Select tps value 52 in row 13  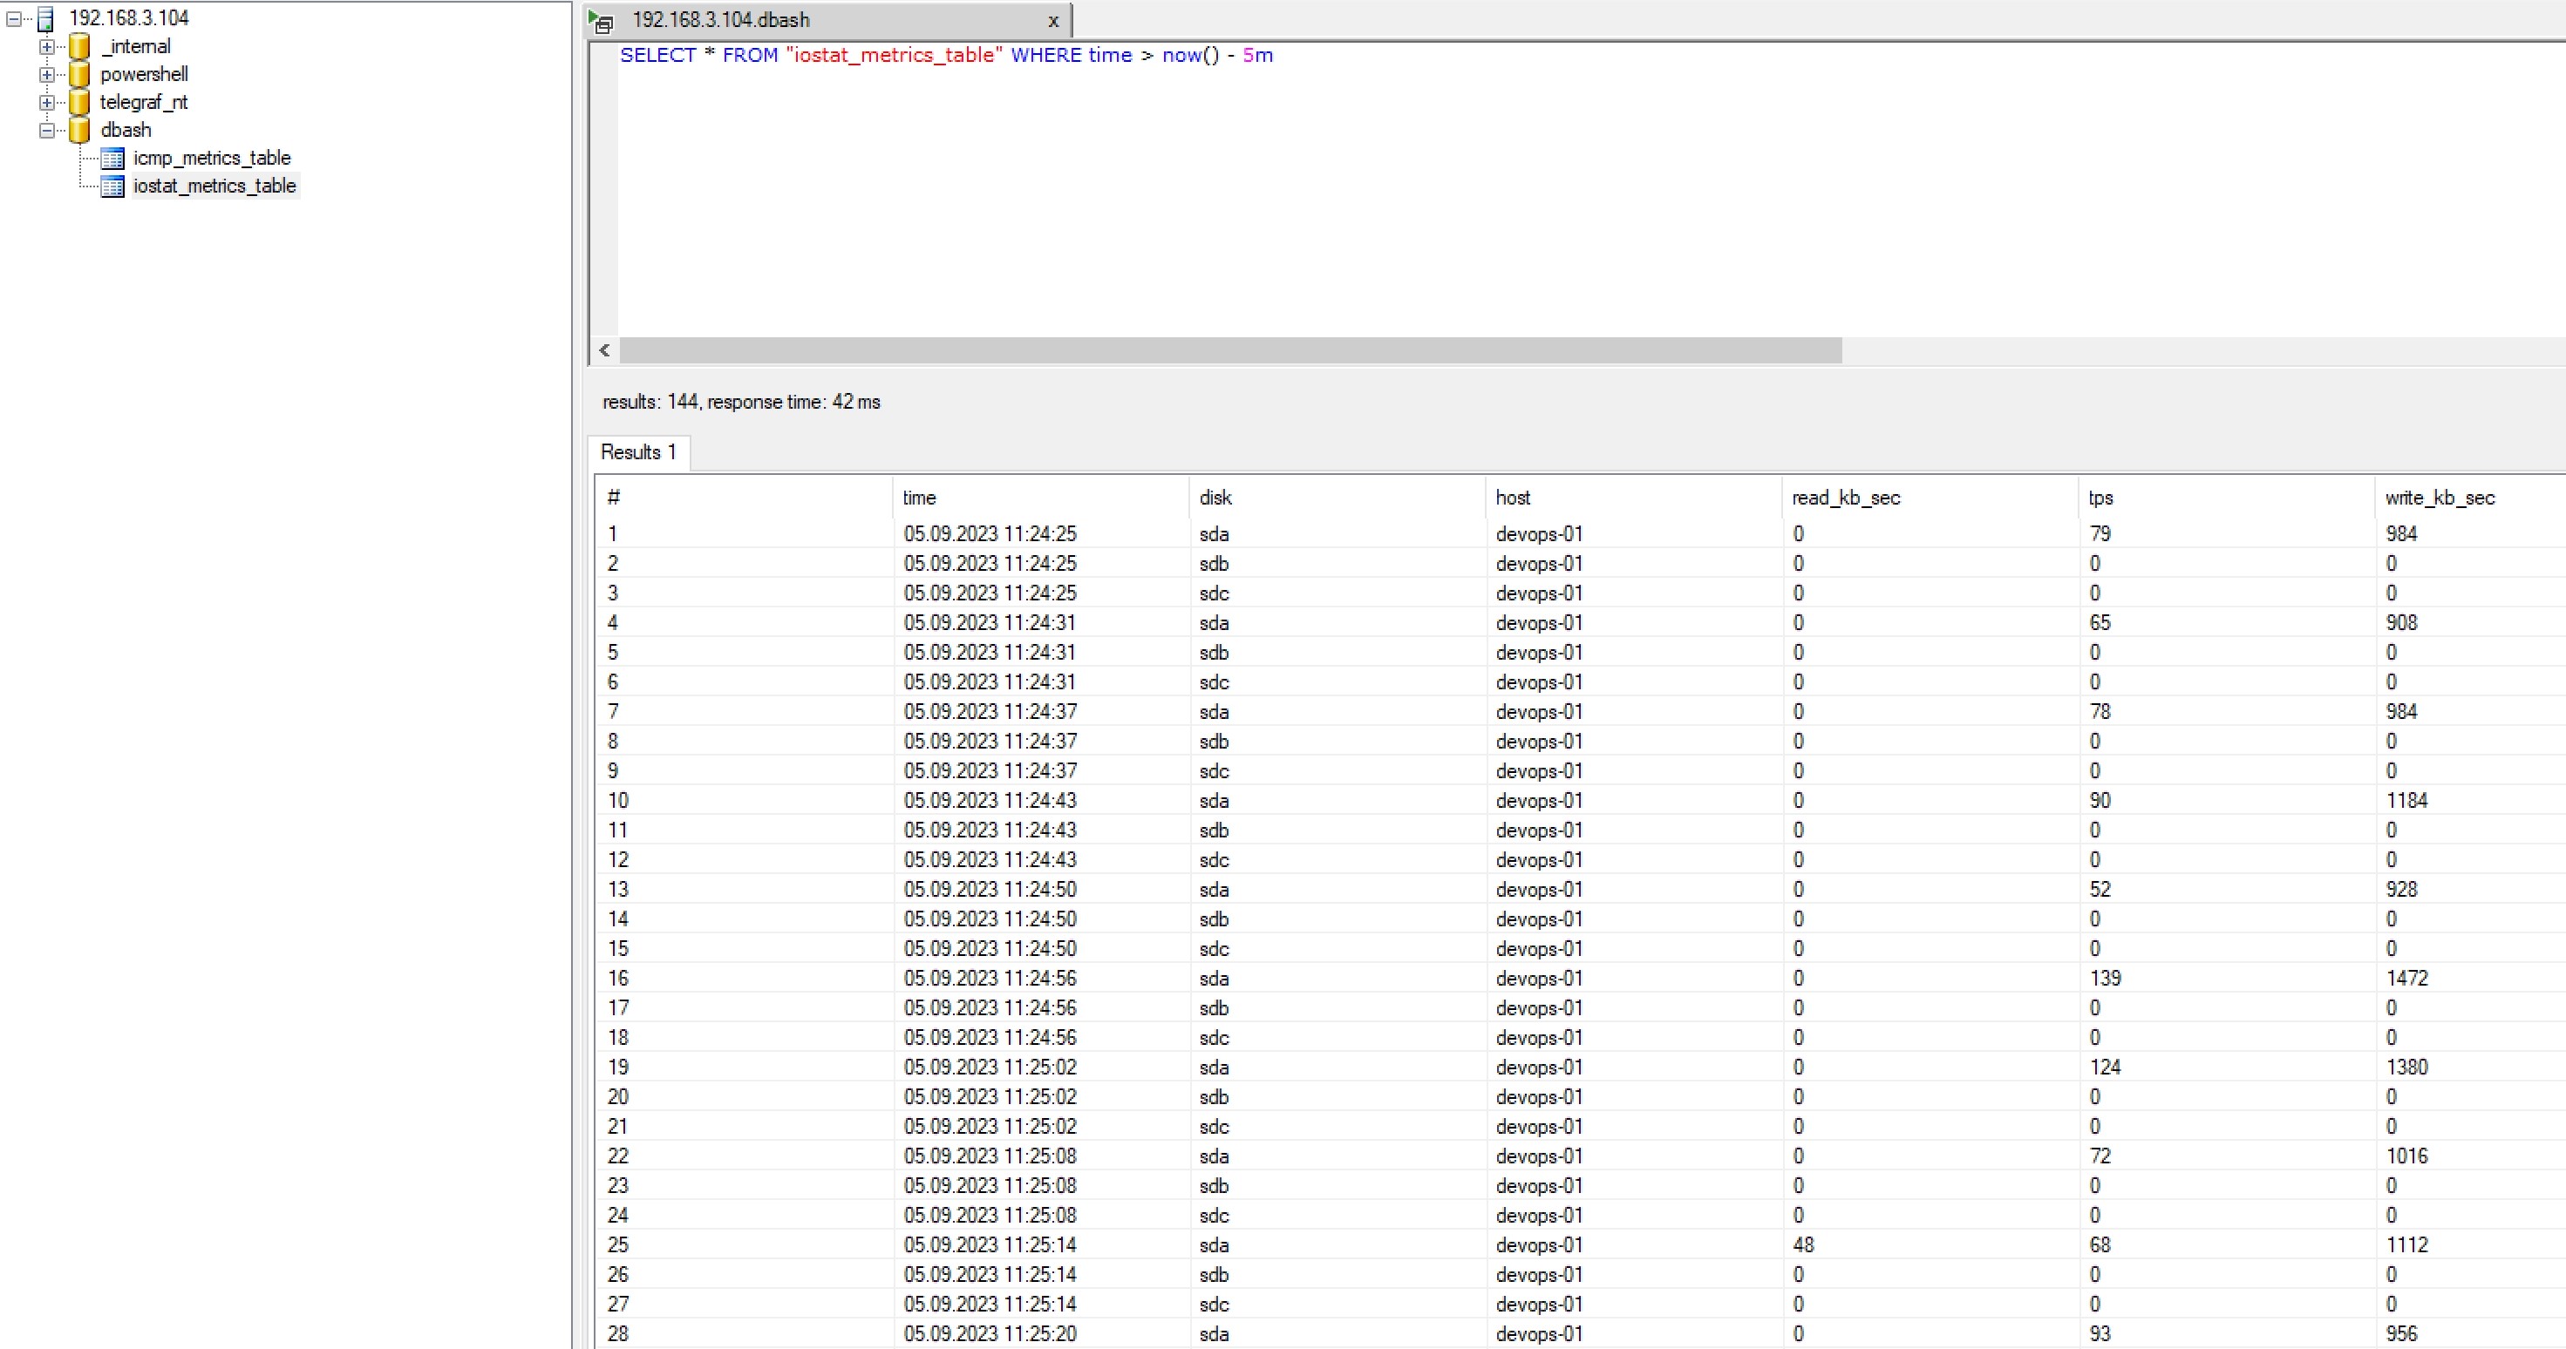pos(2100,889)
